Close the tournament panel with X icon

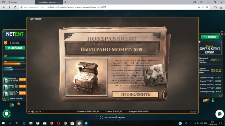222,34
